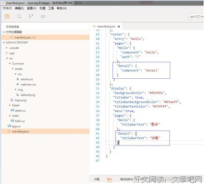
Task: Click the UX icon beside app.ux
Action: (x=9, y=126)
